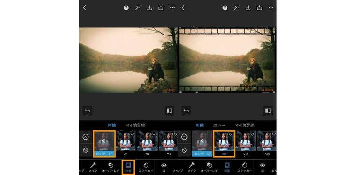The image size is (351, 175).
Task: Toggle the before/after compare icon, left screenshot
Action: pos(169,111)
